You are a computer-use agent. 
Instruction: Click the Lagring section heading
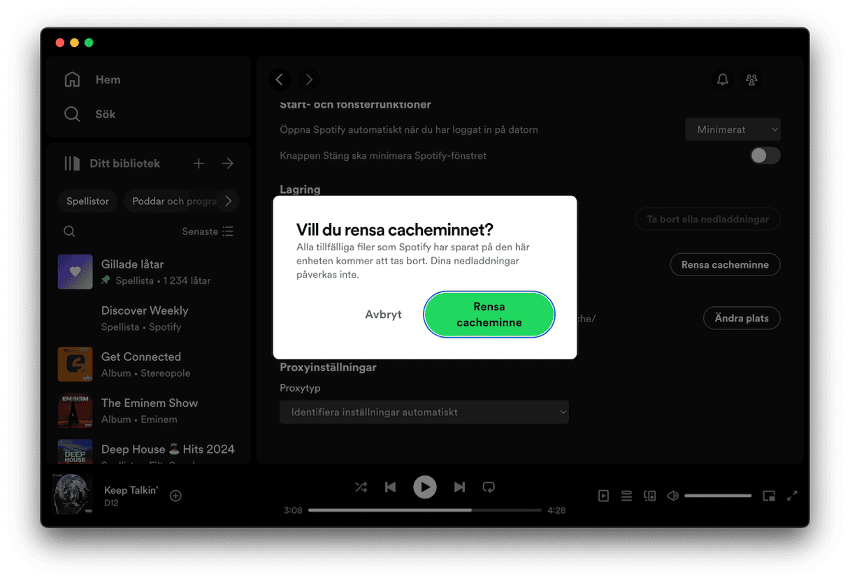point(300,189)
